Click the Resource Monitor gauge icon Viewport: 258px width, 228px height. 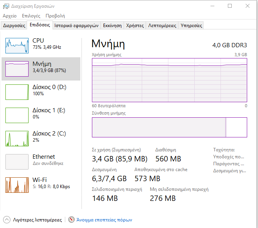[71, 219]
